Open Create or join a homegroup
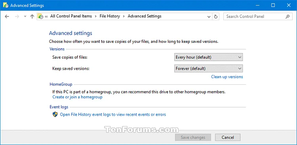Screen dimensions: 297x145 (x=77, y=97)
